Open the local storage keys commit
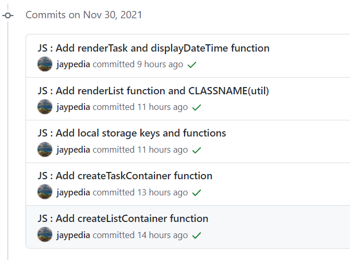 131,133
